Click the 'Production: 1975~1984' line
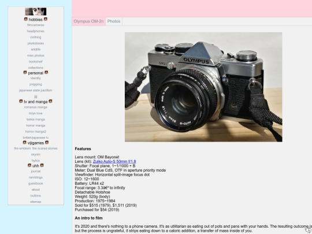Image resolution: width=312 pixels, height=234 pixels. tap(95, 201)
